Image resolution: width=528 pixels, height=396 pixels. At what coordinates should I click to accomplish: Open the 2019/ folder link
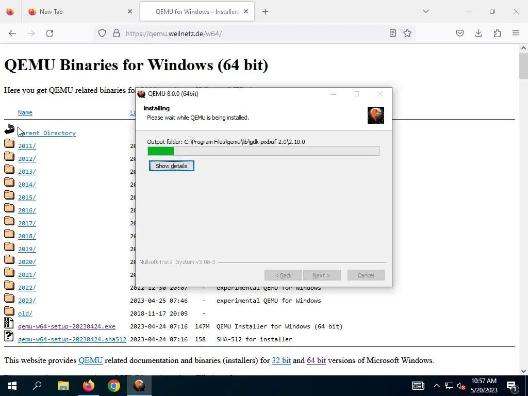click(27, 249)
